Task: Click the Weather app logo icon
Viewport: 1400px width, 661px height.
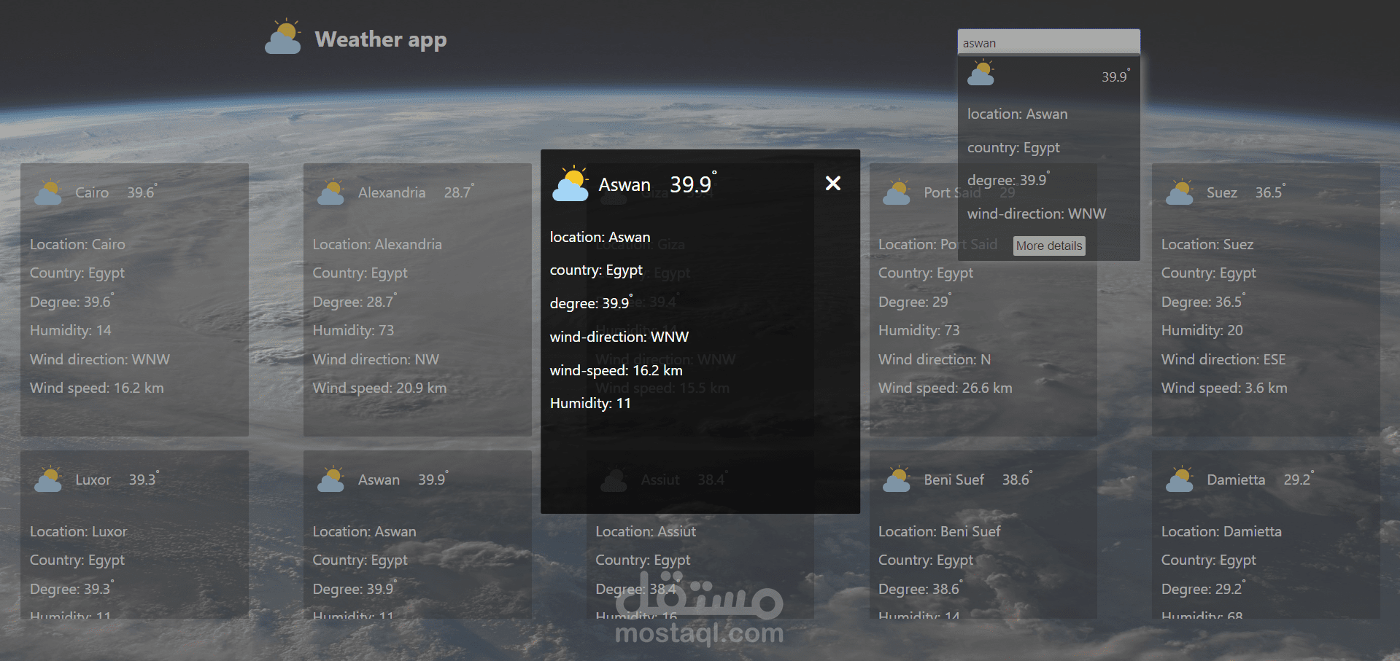Action: 283,37
